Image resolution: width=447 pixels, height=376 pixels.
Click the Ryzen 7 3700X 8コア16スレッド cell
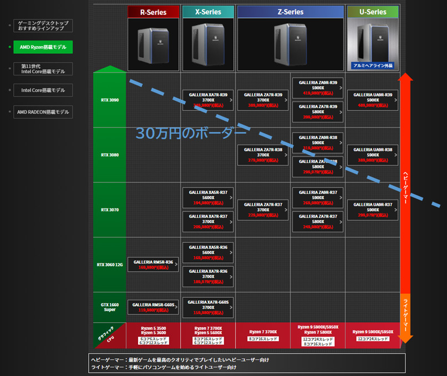(x=263, y=336)
